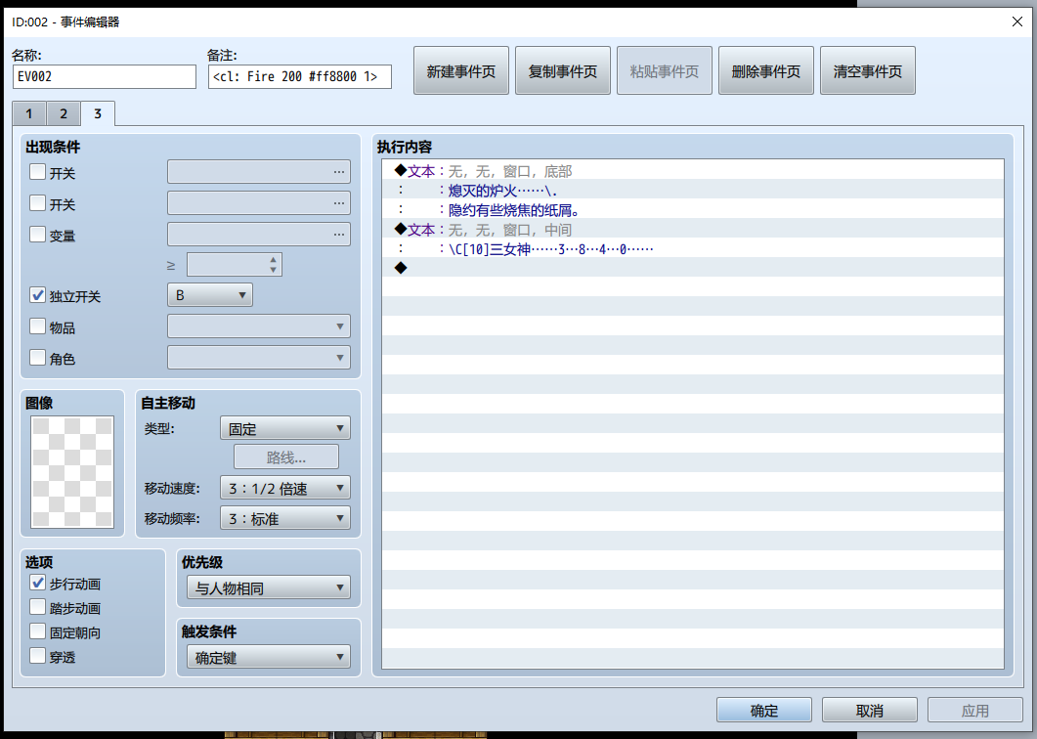
Task: Open the 物品 item dropdown
Action: pos(259,326)
